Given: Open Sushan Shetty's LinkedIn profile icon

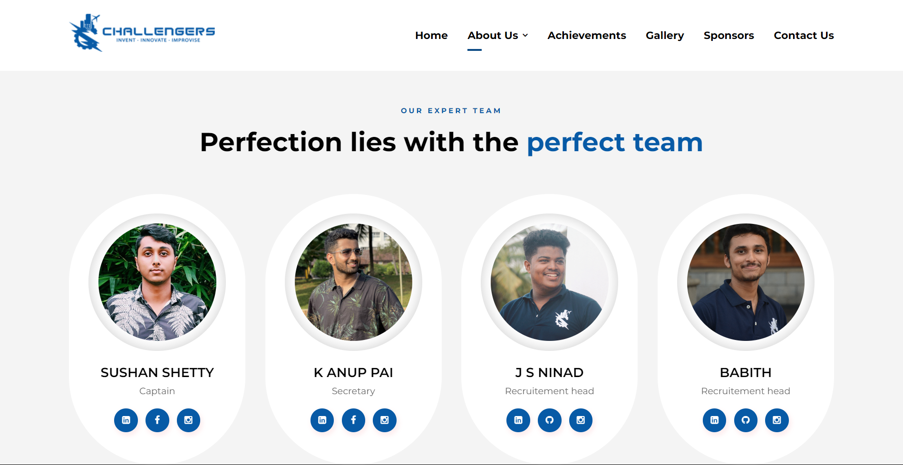Looking at the screenshot, I should click(126, 420).
